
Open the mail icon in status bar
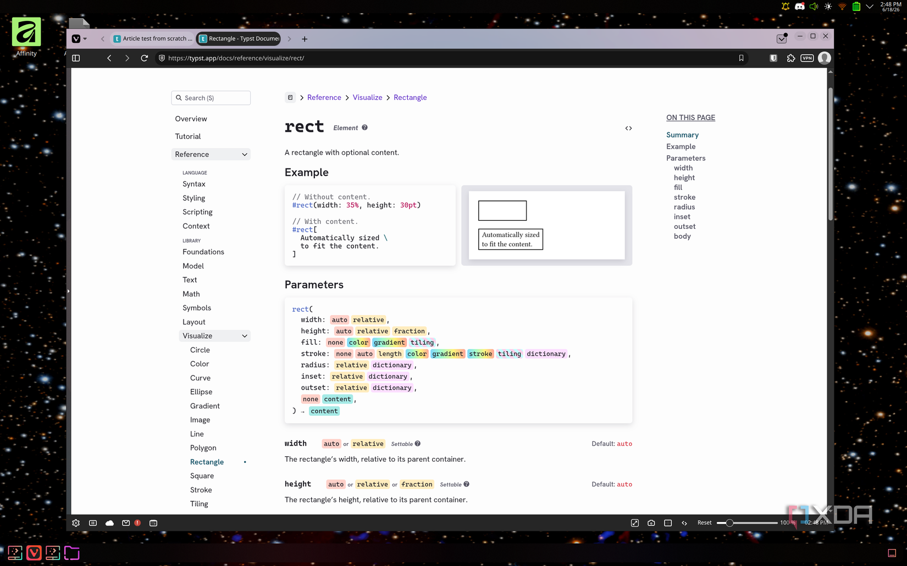tap(126, 523)
